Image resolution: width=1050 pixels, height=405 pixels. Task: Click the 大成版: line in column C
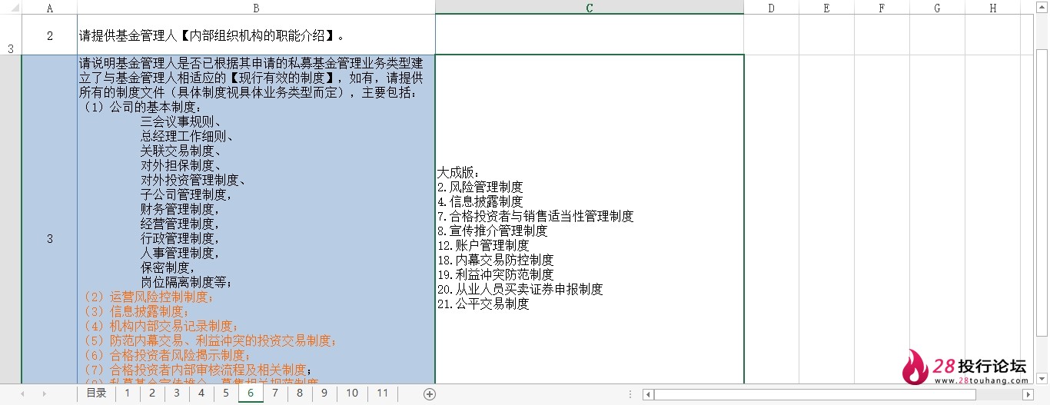(459, 172)
